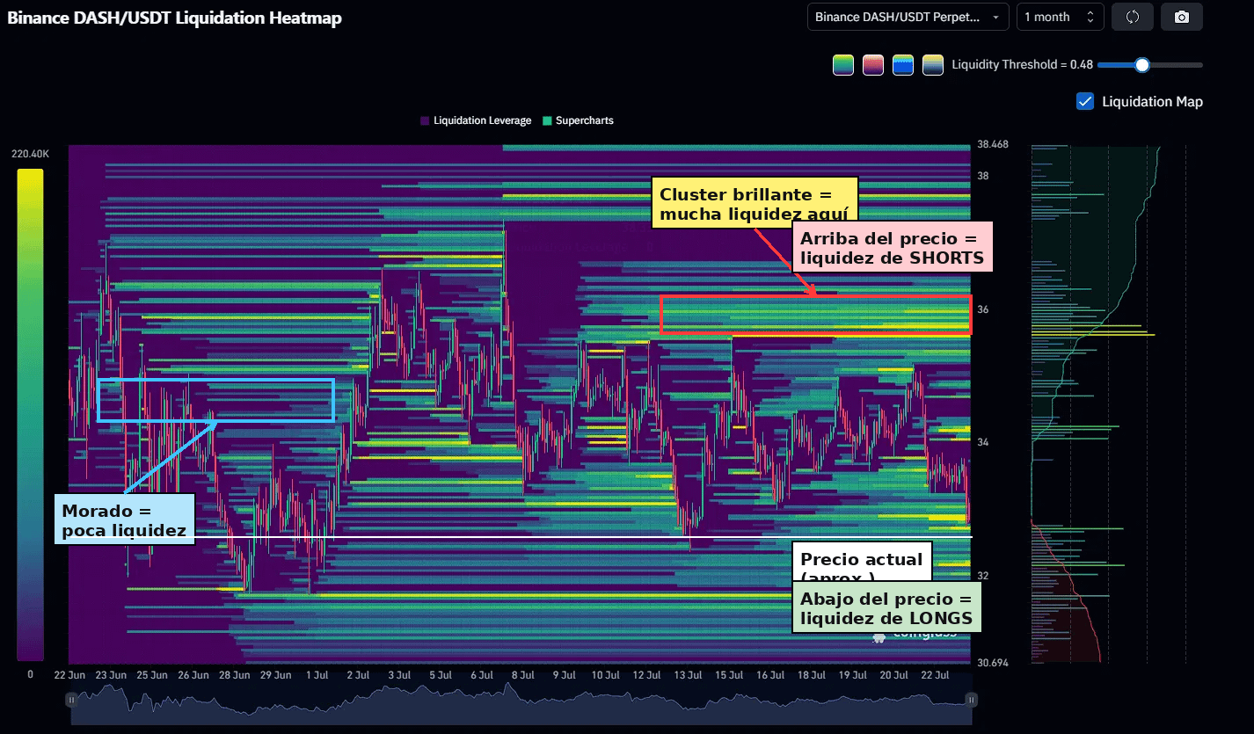Click the '32' price axis label
Viewport: 1254px width, 734px height.
[x=983, y=576]
